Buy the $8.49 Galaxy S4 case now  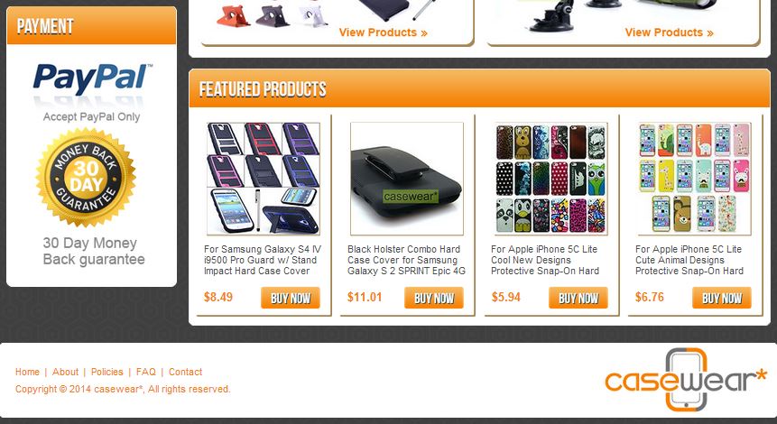pyautogui.click(x=291, y=298)
